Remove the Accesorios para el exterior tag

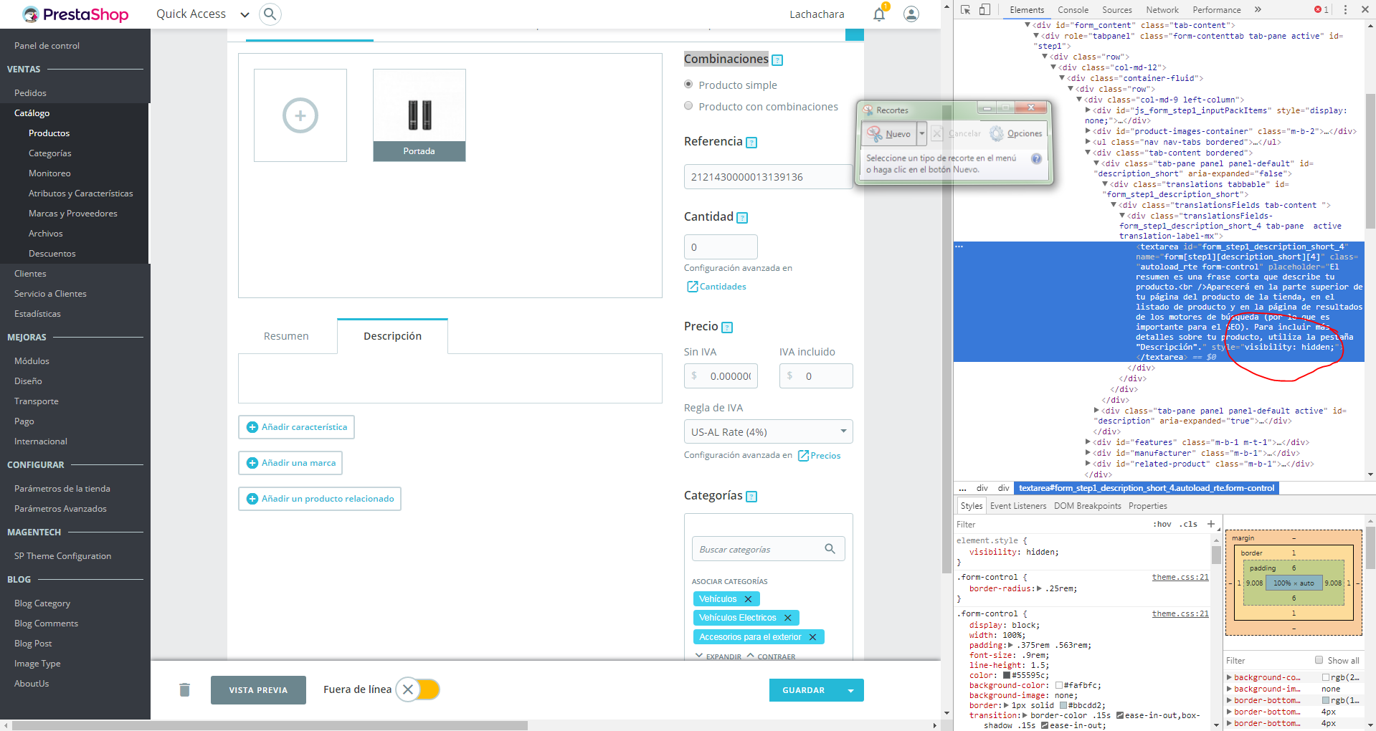click(x=812, y=637)
